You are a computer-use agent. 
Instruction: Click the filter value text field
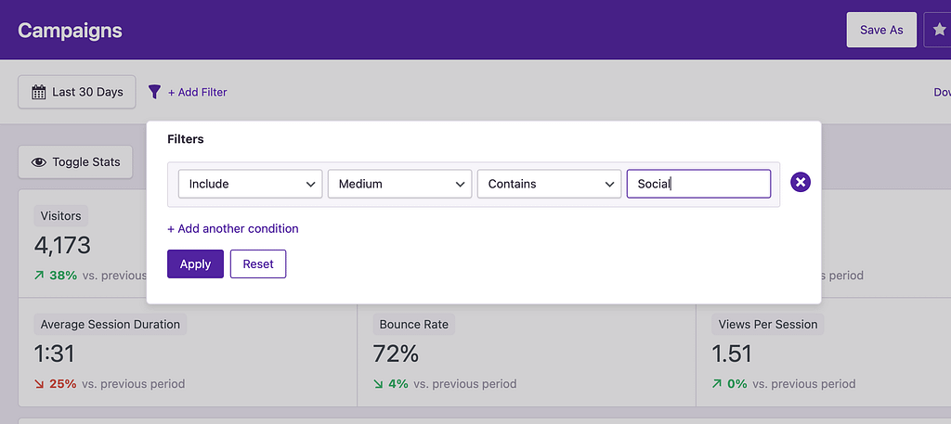698,184
